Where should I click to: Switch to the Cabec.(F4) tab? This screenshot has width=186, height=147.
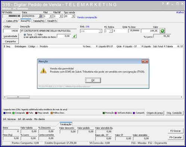point(12,21)
